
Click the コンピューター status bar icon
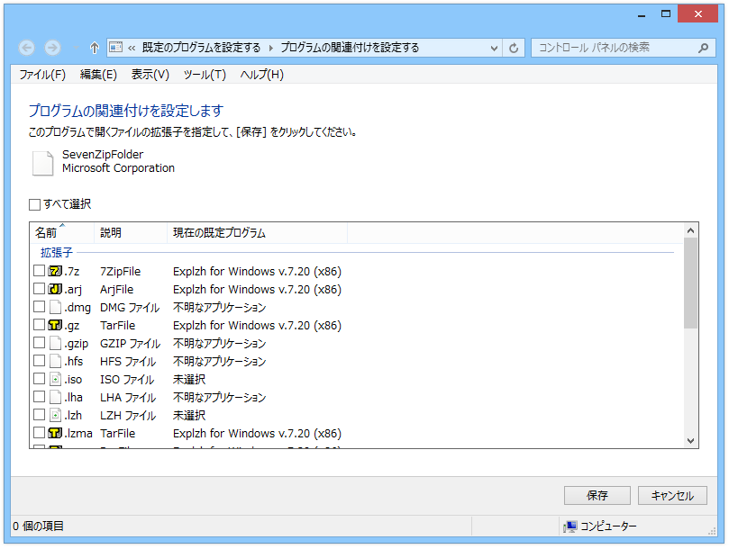(570, 526)
